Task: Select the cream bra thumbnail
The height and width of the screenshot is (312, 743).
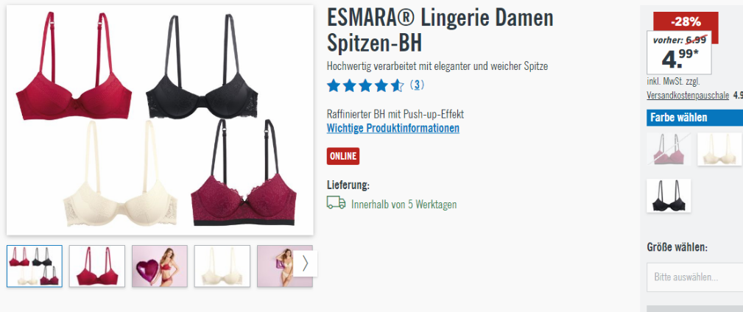Action: (222, 266)
